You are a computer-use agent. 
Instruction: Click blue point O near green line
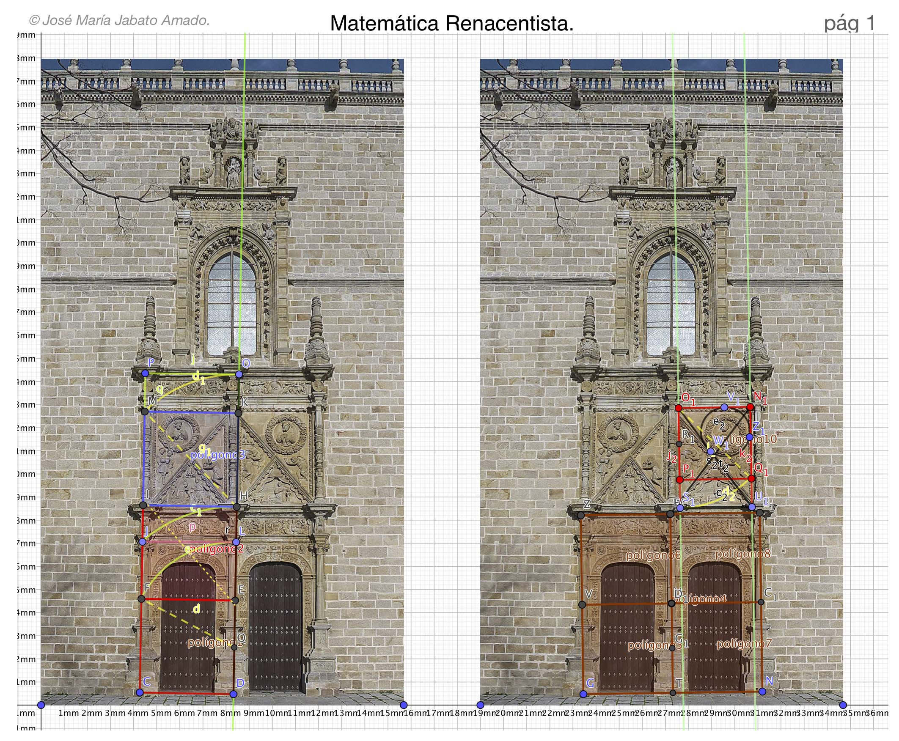[x=239, y=374]
